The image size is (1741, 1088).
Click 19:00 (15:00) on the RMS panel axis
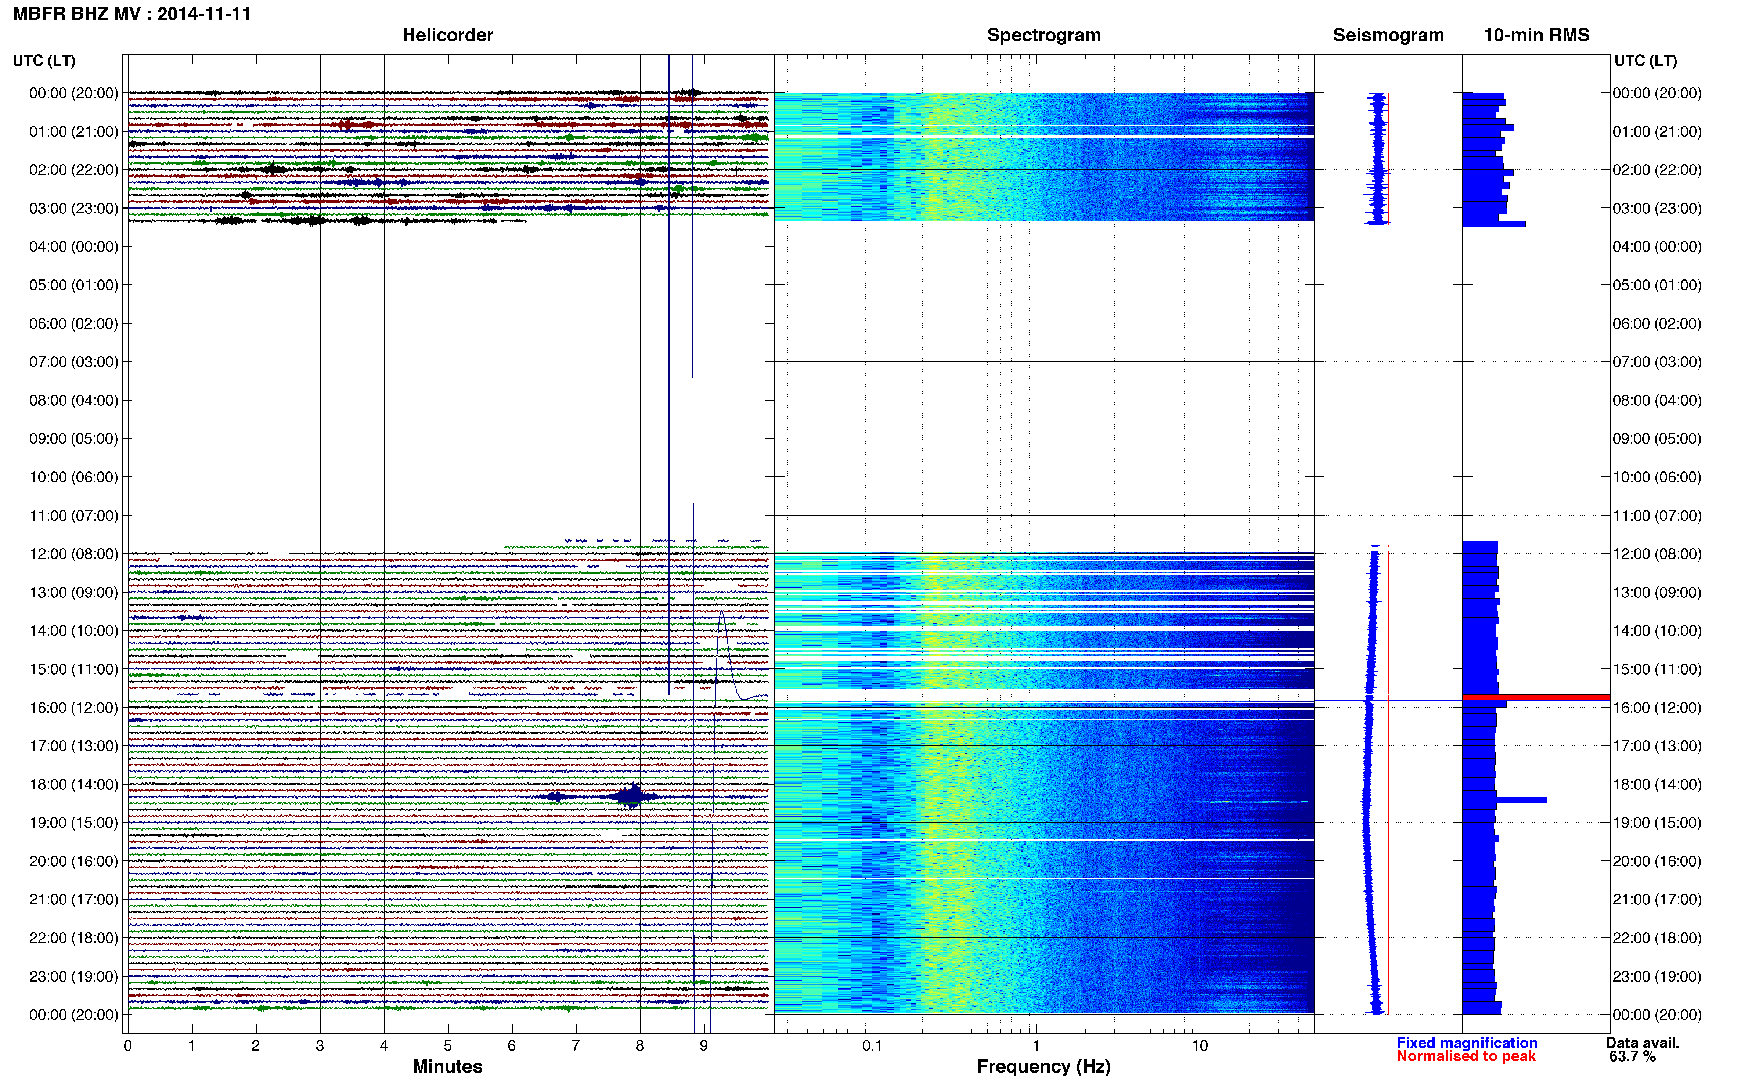pos(1657,823)
